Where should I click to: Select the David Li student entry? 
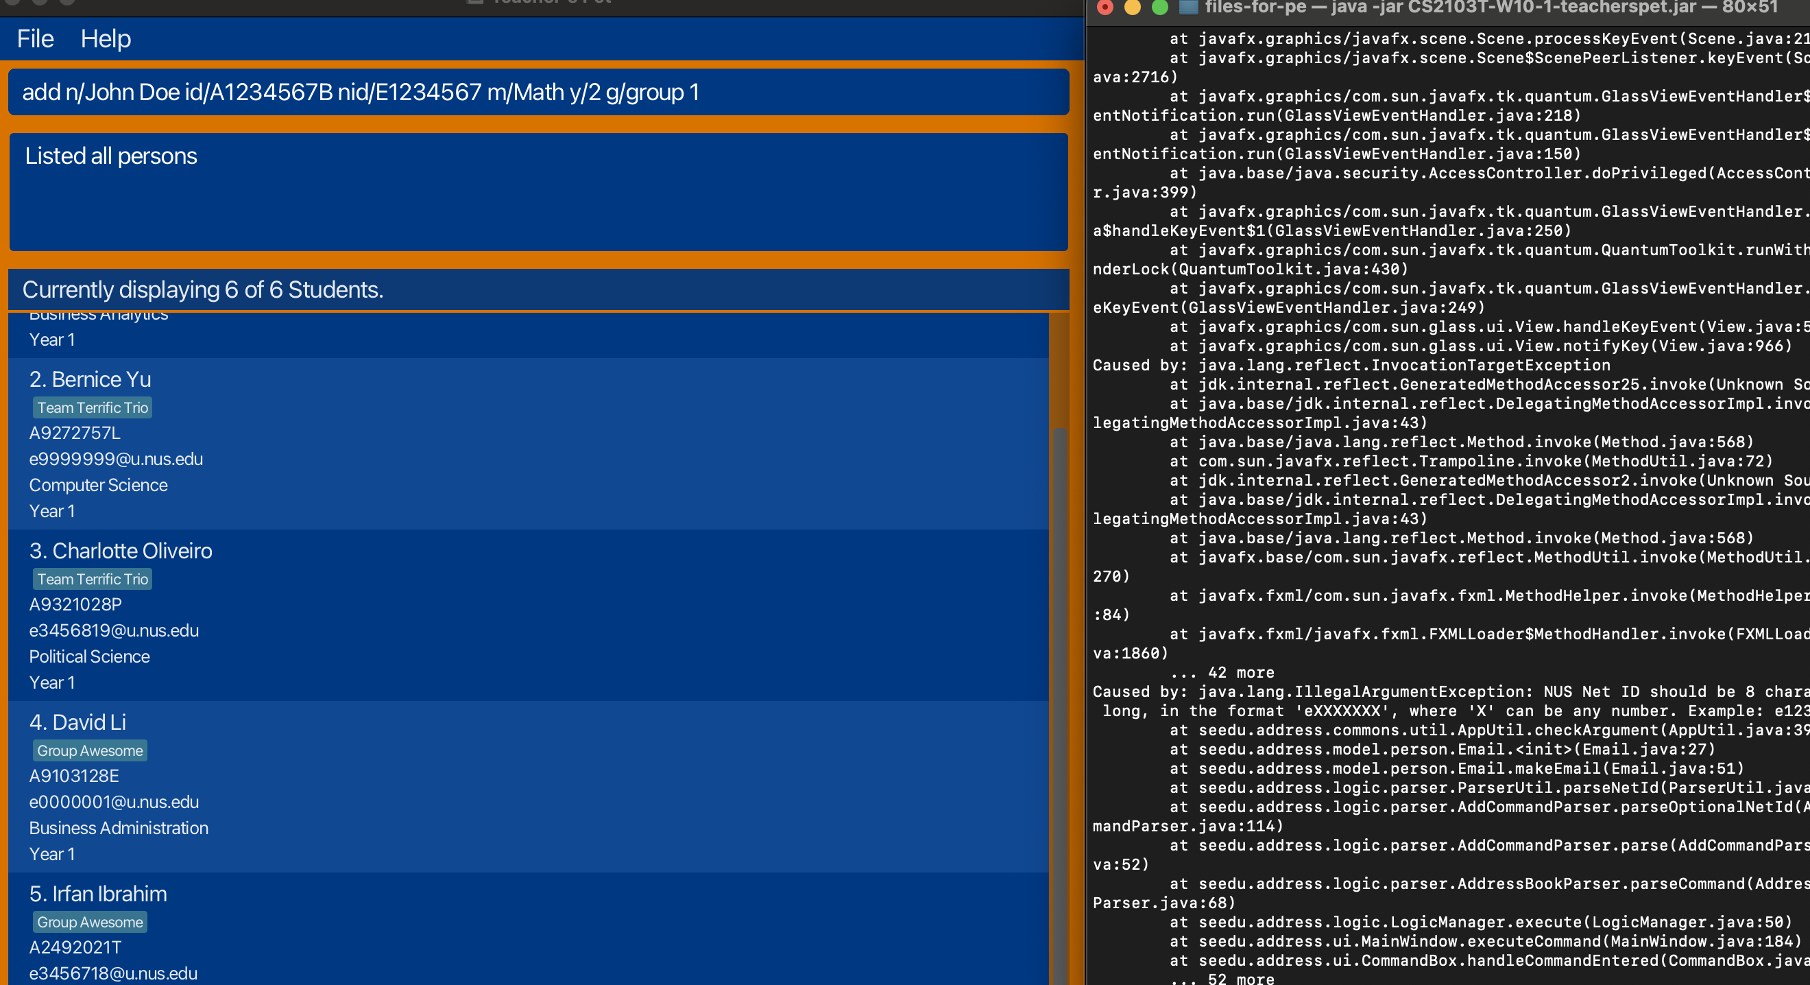click(x=527, y=787)
